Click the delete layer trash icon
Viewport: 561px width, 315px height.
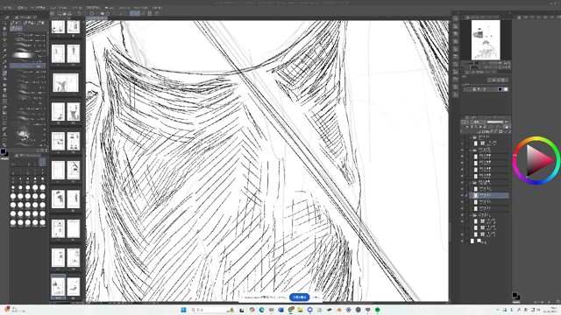tap(508, 131)
